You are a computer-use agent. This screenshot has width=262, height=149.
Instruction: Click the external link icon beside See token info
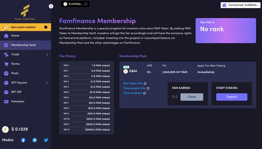coord(145,84)
